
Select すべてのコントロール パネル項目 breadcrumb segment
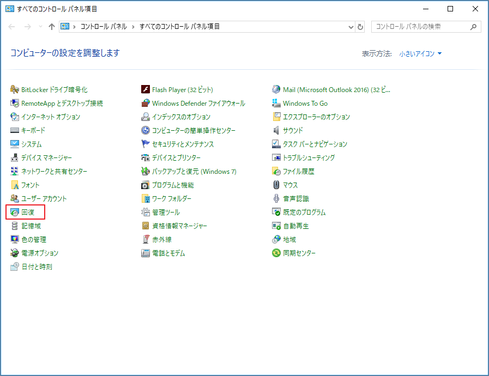pos(179,27)
